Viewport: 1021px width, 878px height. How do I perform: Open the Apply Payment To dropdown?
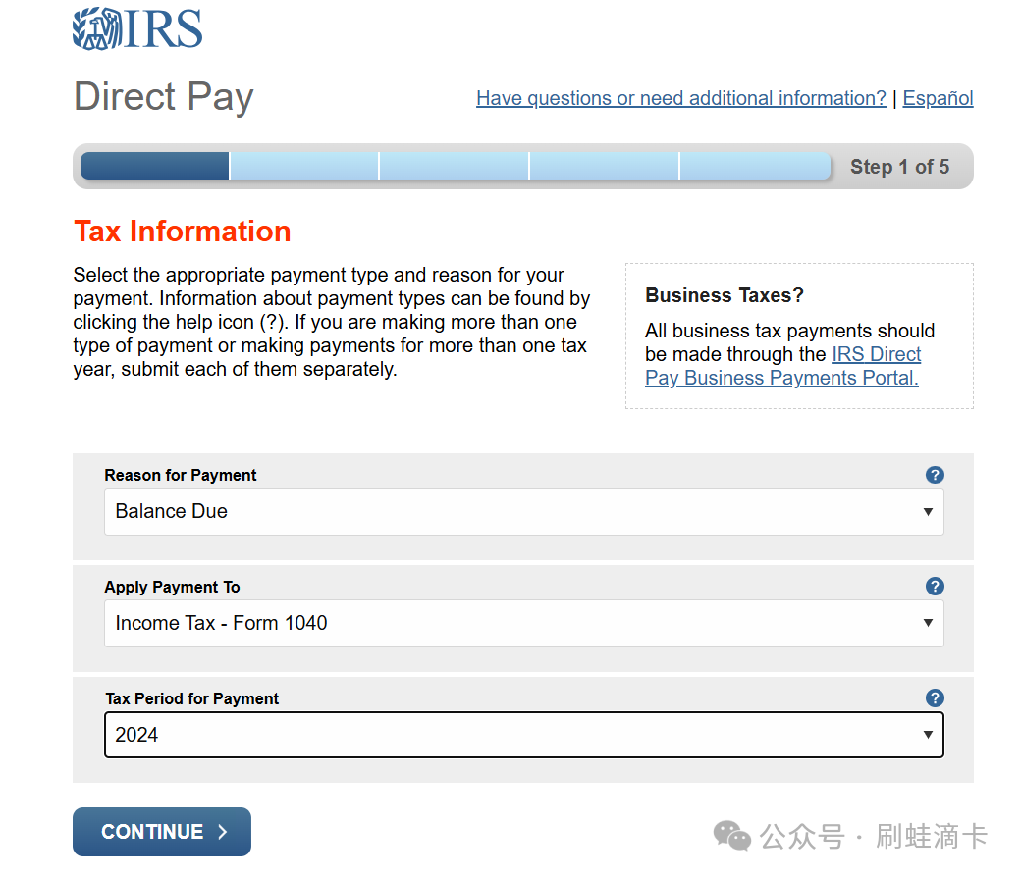(523, 624)
